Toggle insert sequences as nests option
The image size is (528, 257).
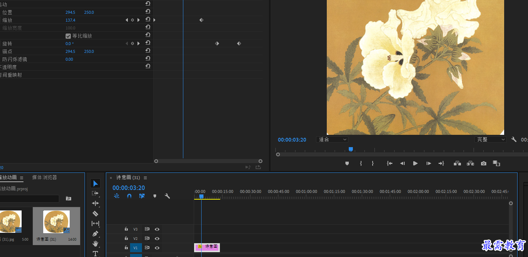(117, 196)
